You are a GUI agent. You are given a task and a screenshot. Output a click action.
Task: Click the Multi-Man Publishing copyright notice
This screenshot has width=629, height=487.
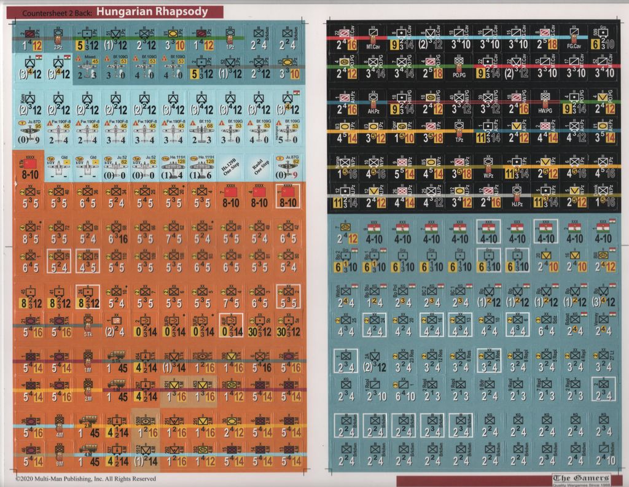coord(86,478)
